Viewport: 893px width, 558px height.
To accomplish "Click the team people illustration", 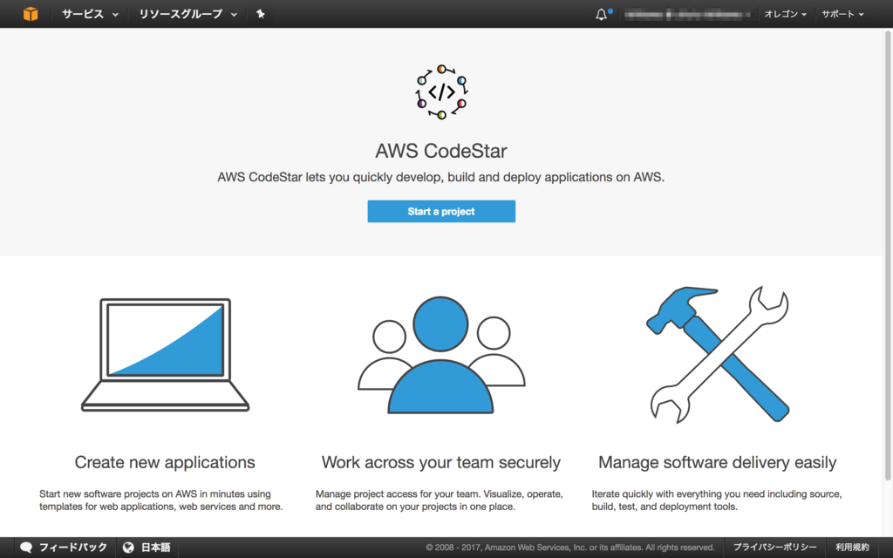I will [x=440, y=355].
